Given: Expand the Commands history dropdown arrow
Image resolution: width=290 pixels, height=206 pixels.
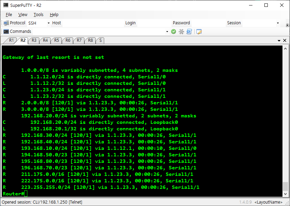Looking at the screenshot, I should (167, 32).
